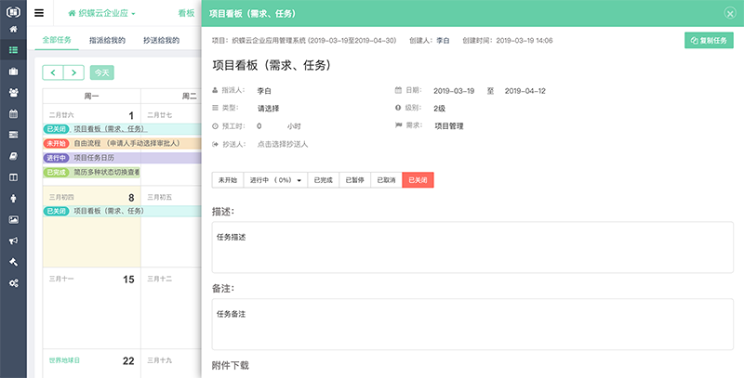Click the 复制任务 button
The image size is (744, 378).
(709, 40)
